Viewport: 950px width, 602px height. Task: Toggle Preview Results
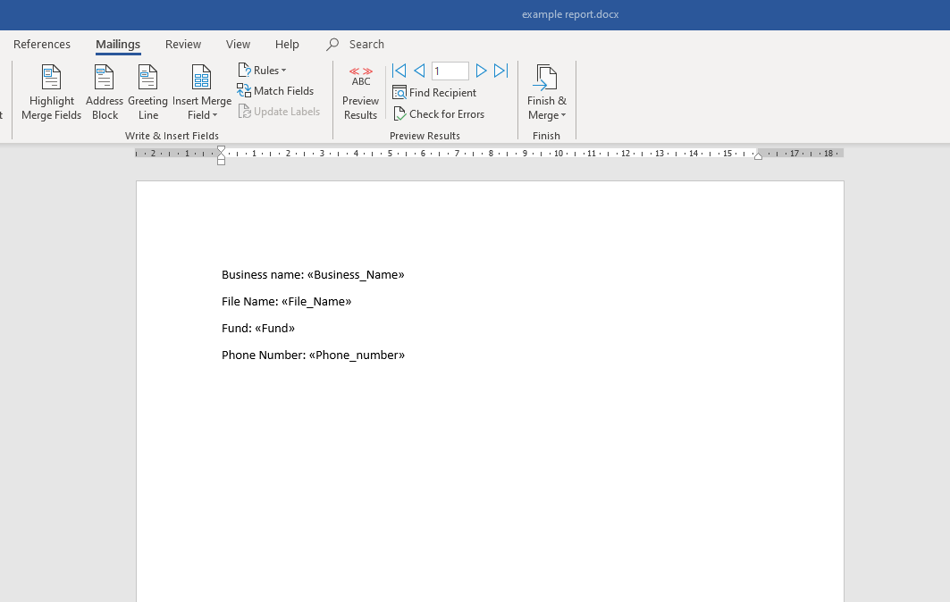(360, 93)
